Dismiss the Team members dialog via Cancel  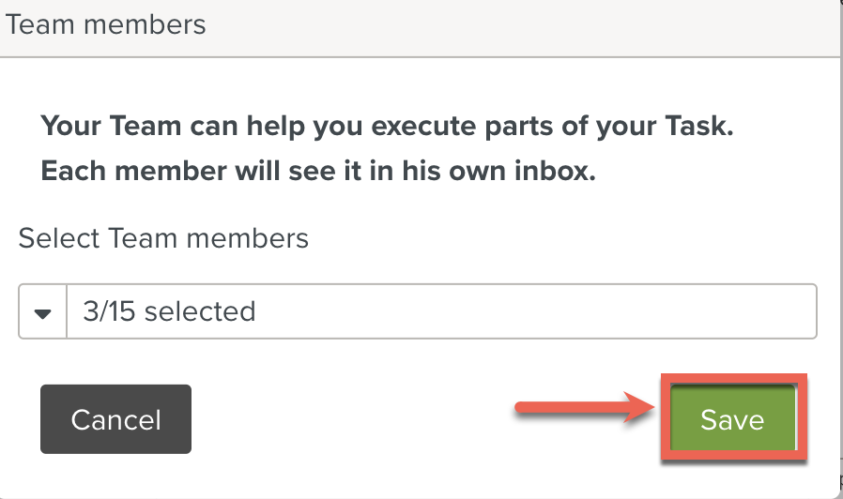[115, 418]
